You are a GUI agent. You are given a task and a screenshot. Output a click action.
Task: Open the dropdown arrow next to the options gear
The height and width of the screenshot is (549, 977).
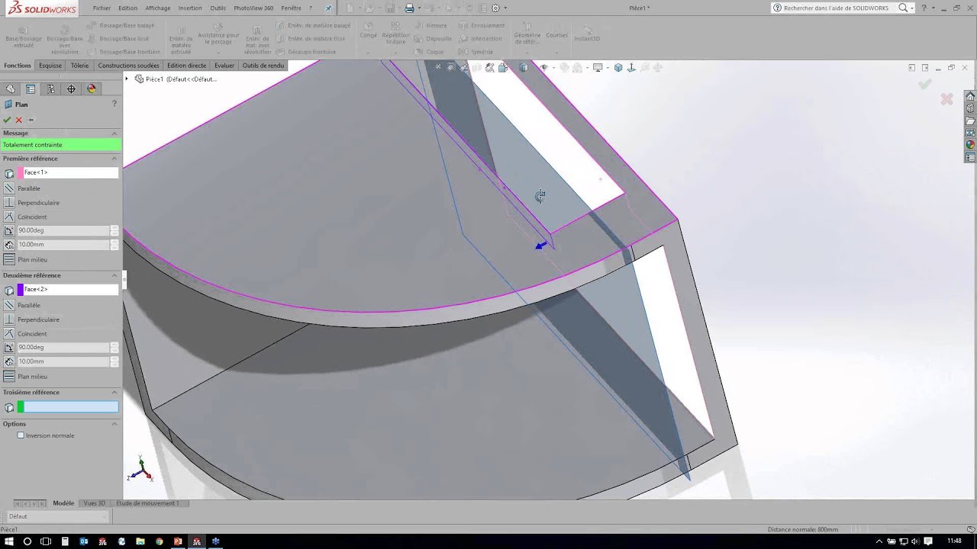[x=505, y=8]
